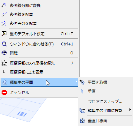
Task: Click the / shortcut label
Action: point(72,63)
